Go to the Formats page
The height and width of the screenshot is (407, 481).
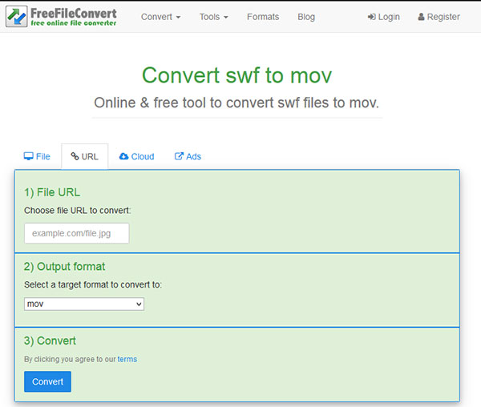pos(263,17)
